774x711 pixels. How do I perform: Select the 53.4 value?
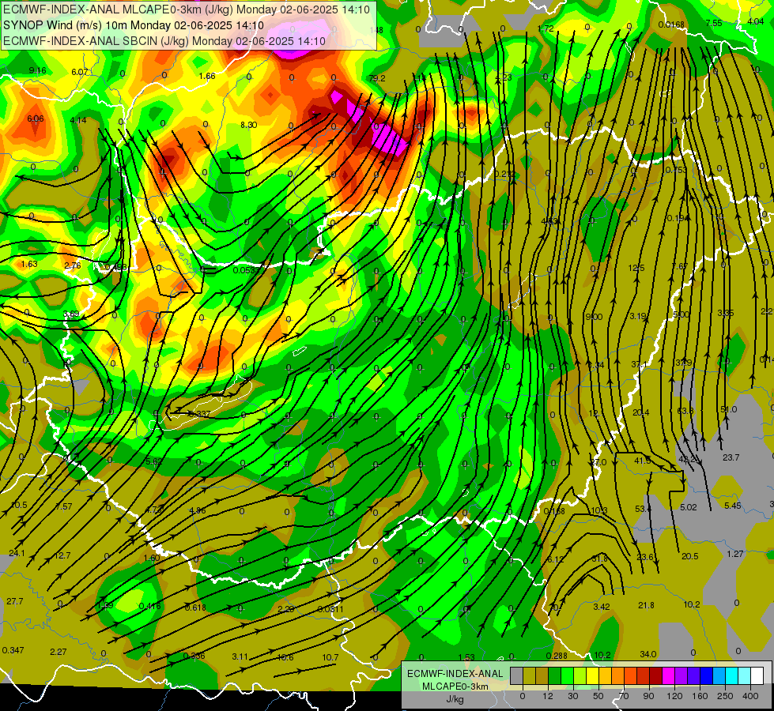643,508
